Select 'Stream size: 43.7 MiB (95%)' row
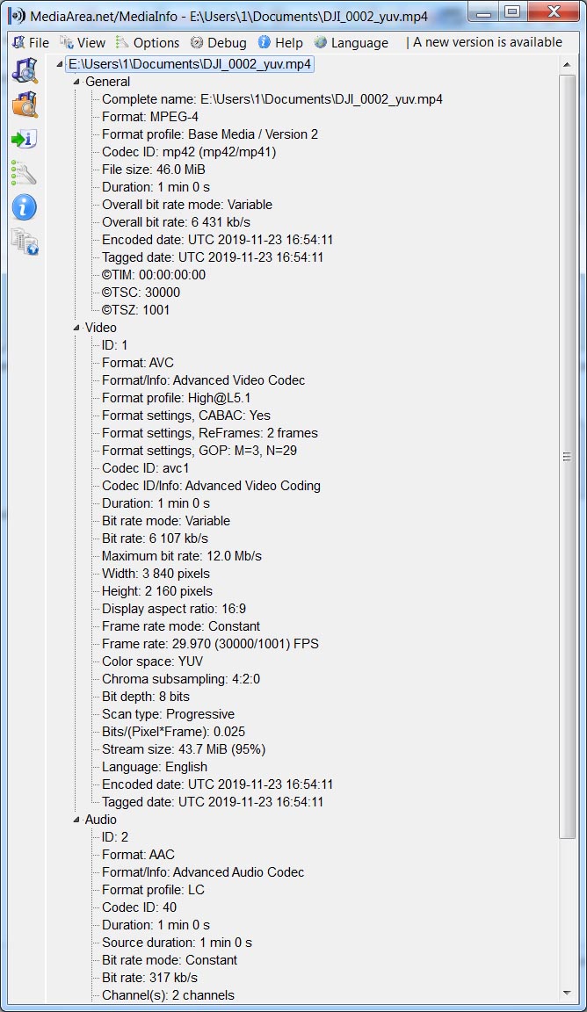The image size is (587, 1012). pos(184,749)
